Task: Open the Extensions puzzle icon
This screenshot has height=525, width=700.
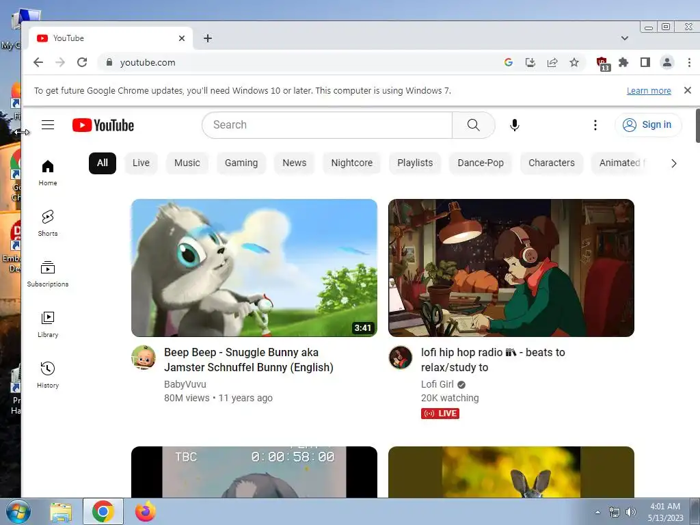Action: point(623,62)
